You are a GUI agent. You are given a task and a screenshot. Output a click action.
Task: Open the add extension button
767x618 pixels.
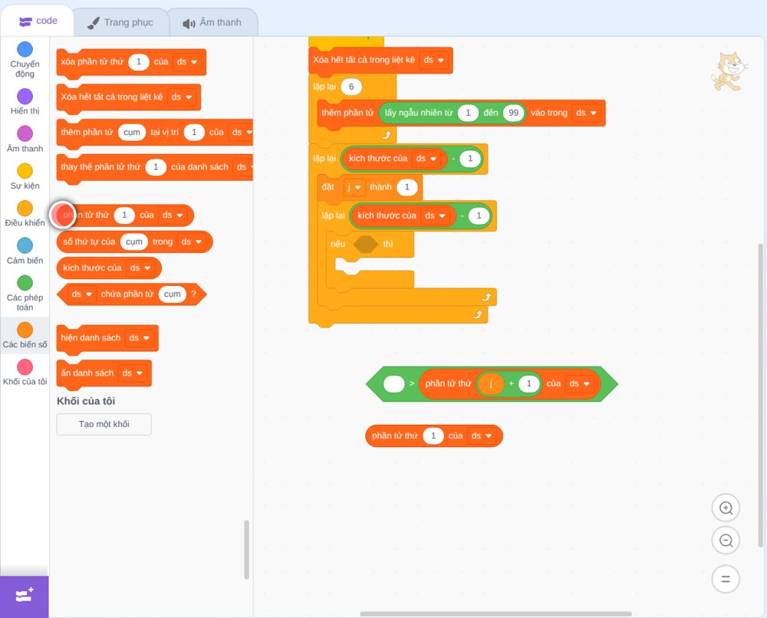25,596
